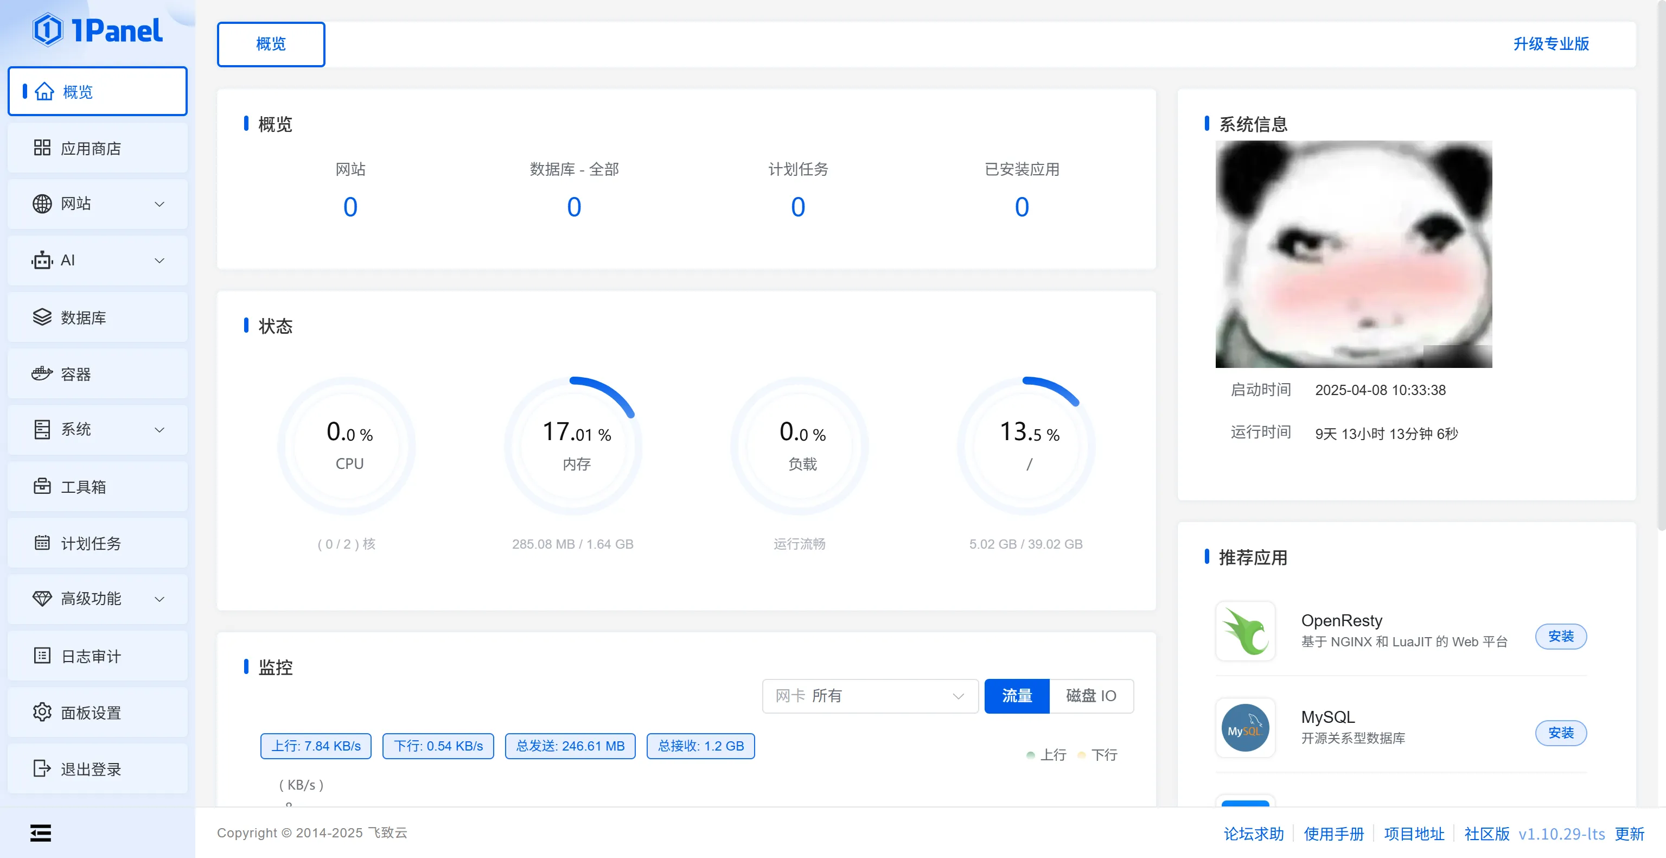
Task: Collapse the sidebar with the menu fold icon
Action: [40, 832]
